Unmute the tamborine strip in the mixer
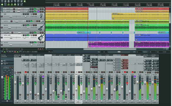172x106 pixels. click(x=125, y=72)
